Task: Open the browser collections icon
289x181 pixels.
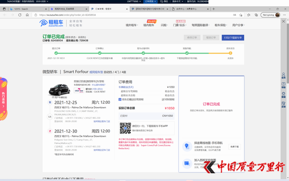Action: [x=256, y=15]
